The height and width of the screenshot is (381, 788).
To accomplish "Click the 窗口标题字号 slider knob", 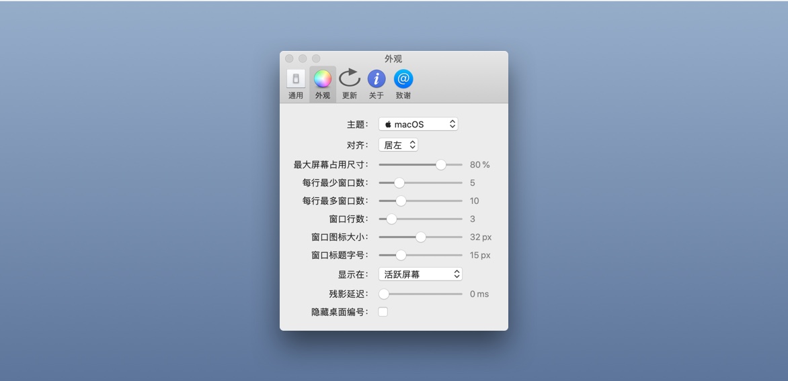I will point(401,255).
